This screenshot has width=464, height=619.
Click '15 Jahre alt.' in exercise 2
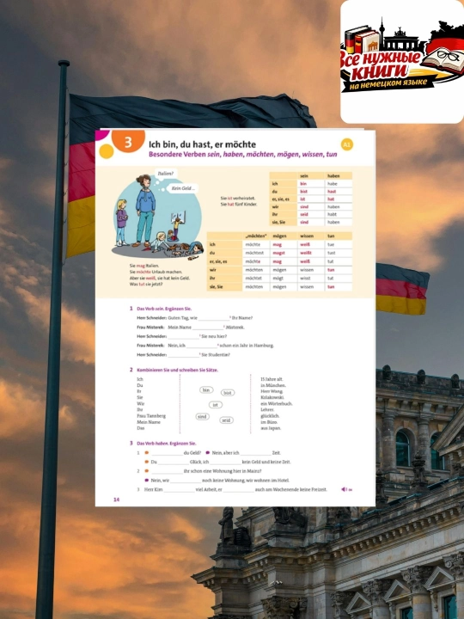click(272, 379)
